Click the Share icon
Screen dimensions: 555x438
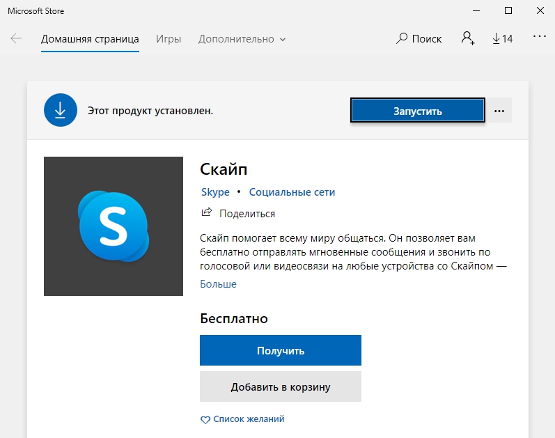coord(206,213)
